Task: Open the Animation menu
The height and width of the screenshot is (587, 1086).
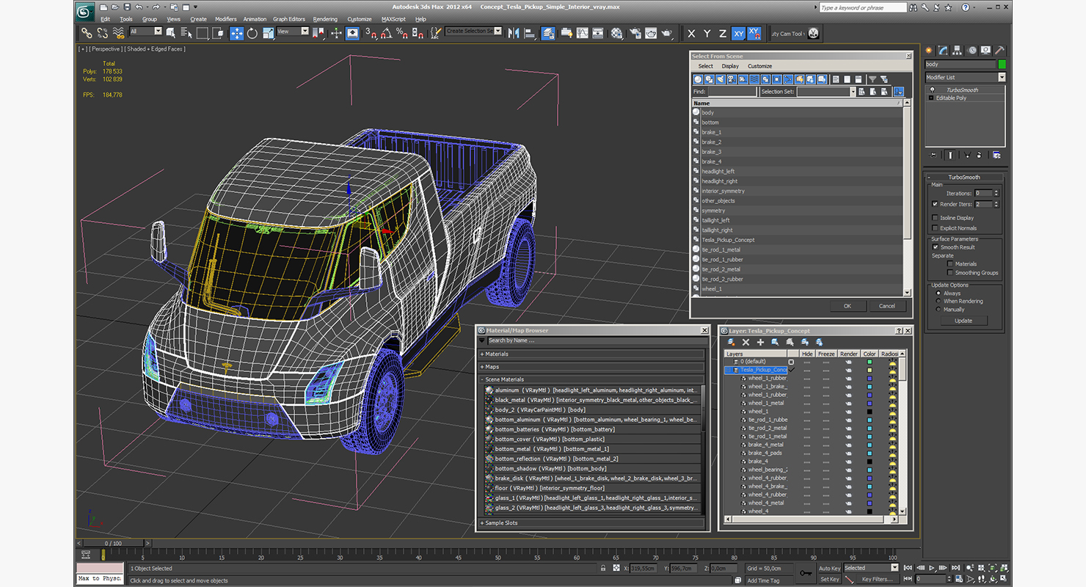Action: 255,19
